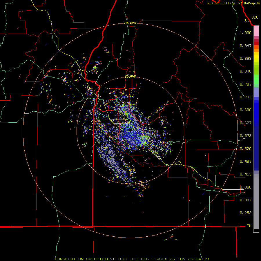Click the KCBX station identifier in caption
This screenshot has height=261, width=261.
coord(162,259)
